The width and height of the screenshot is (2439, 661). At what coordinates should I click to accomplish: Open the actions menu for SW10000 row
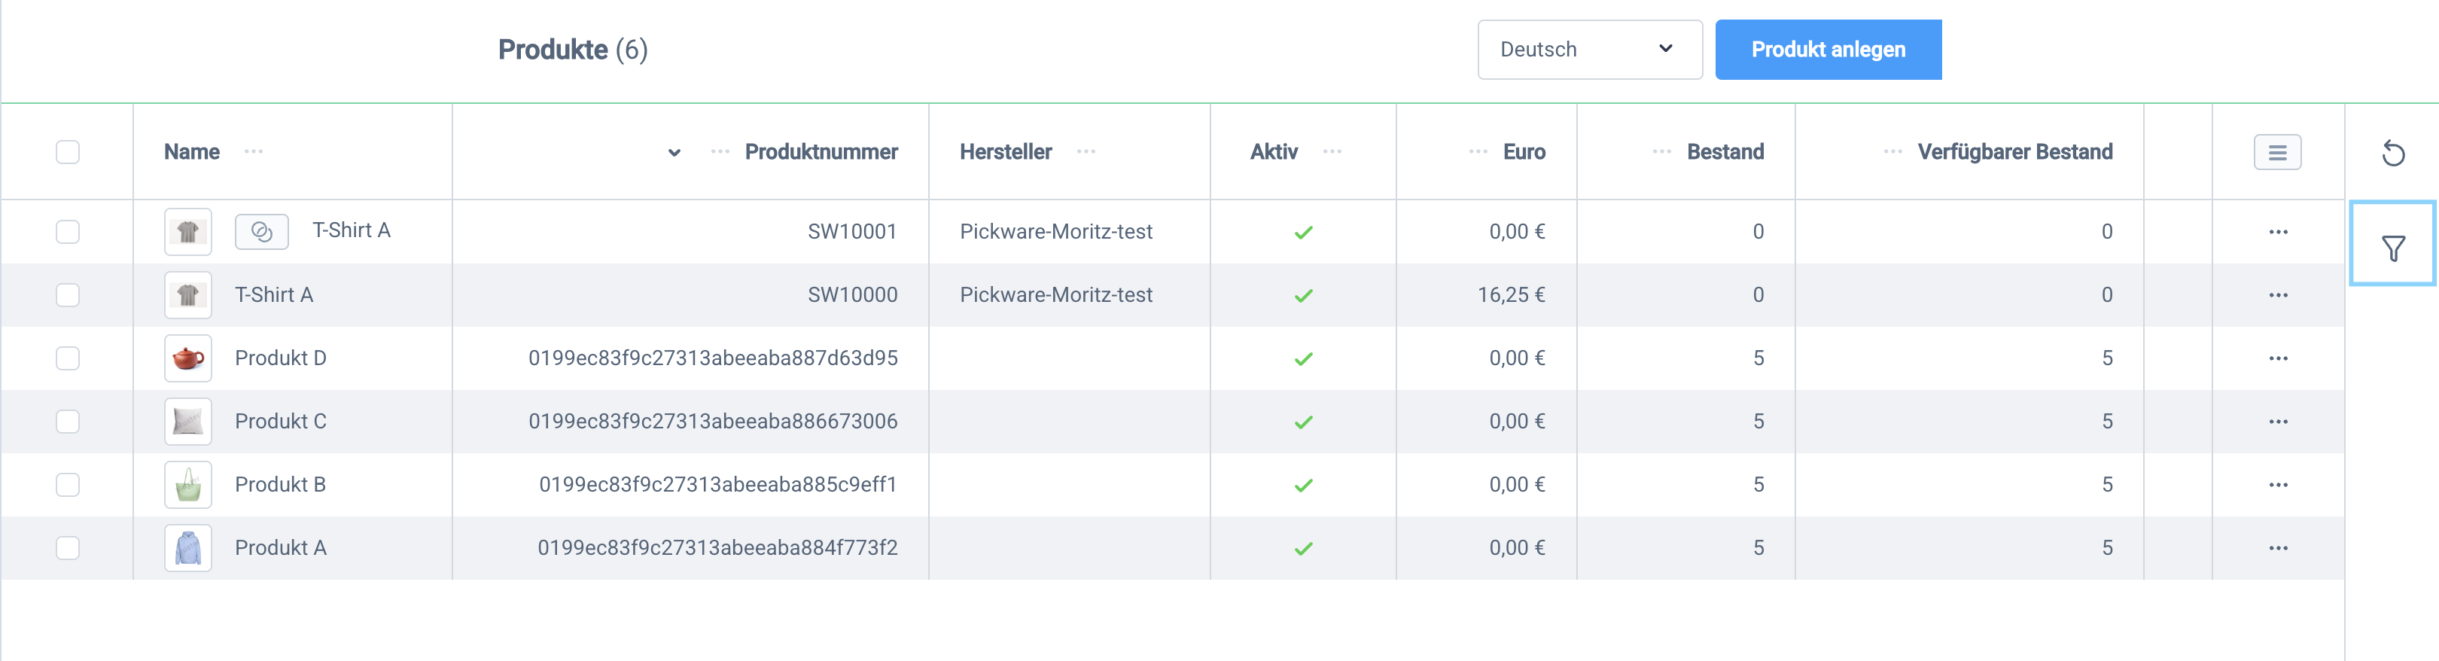click(x=2277, y=295)
